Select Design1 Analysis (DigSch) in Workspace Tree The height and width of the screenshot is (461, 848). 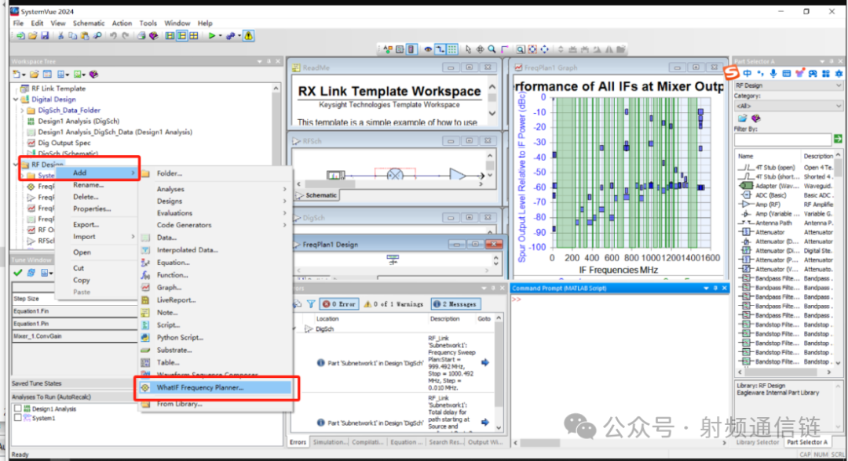click(79, 122)
